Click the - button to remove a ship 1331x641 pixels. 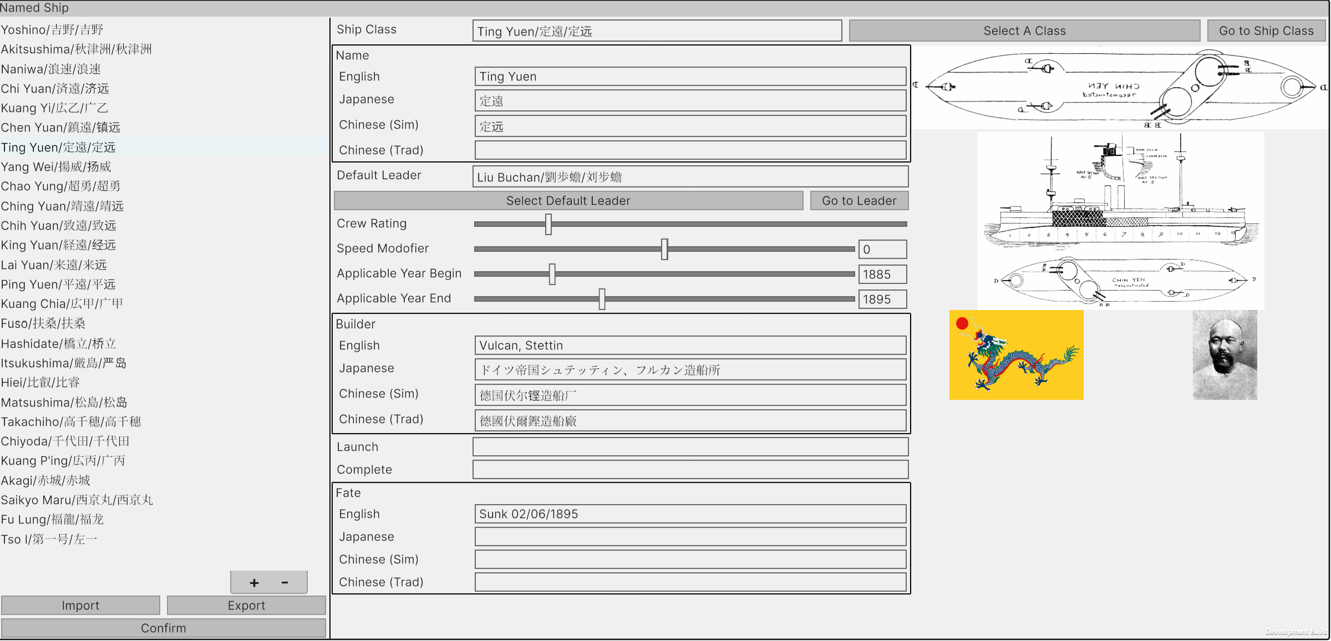[284, 582]
